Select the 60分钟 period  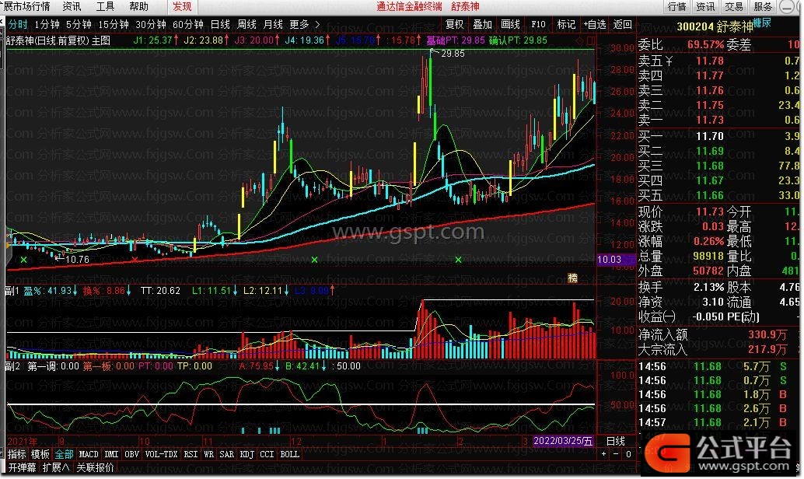[x=188, y=24]
